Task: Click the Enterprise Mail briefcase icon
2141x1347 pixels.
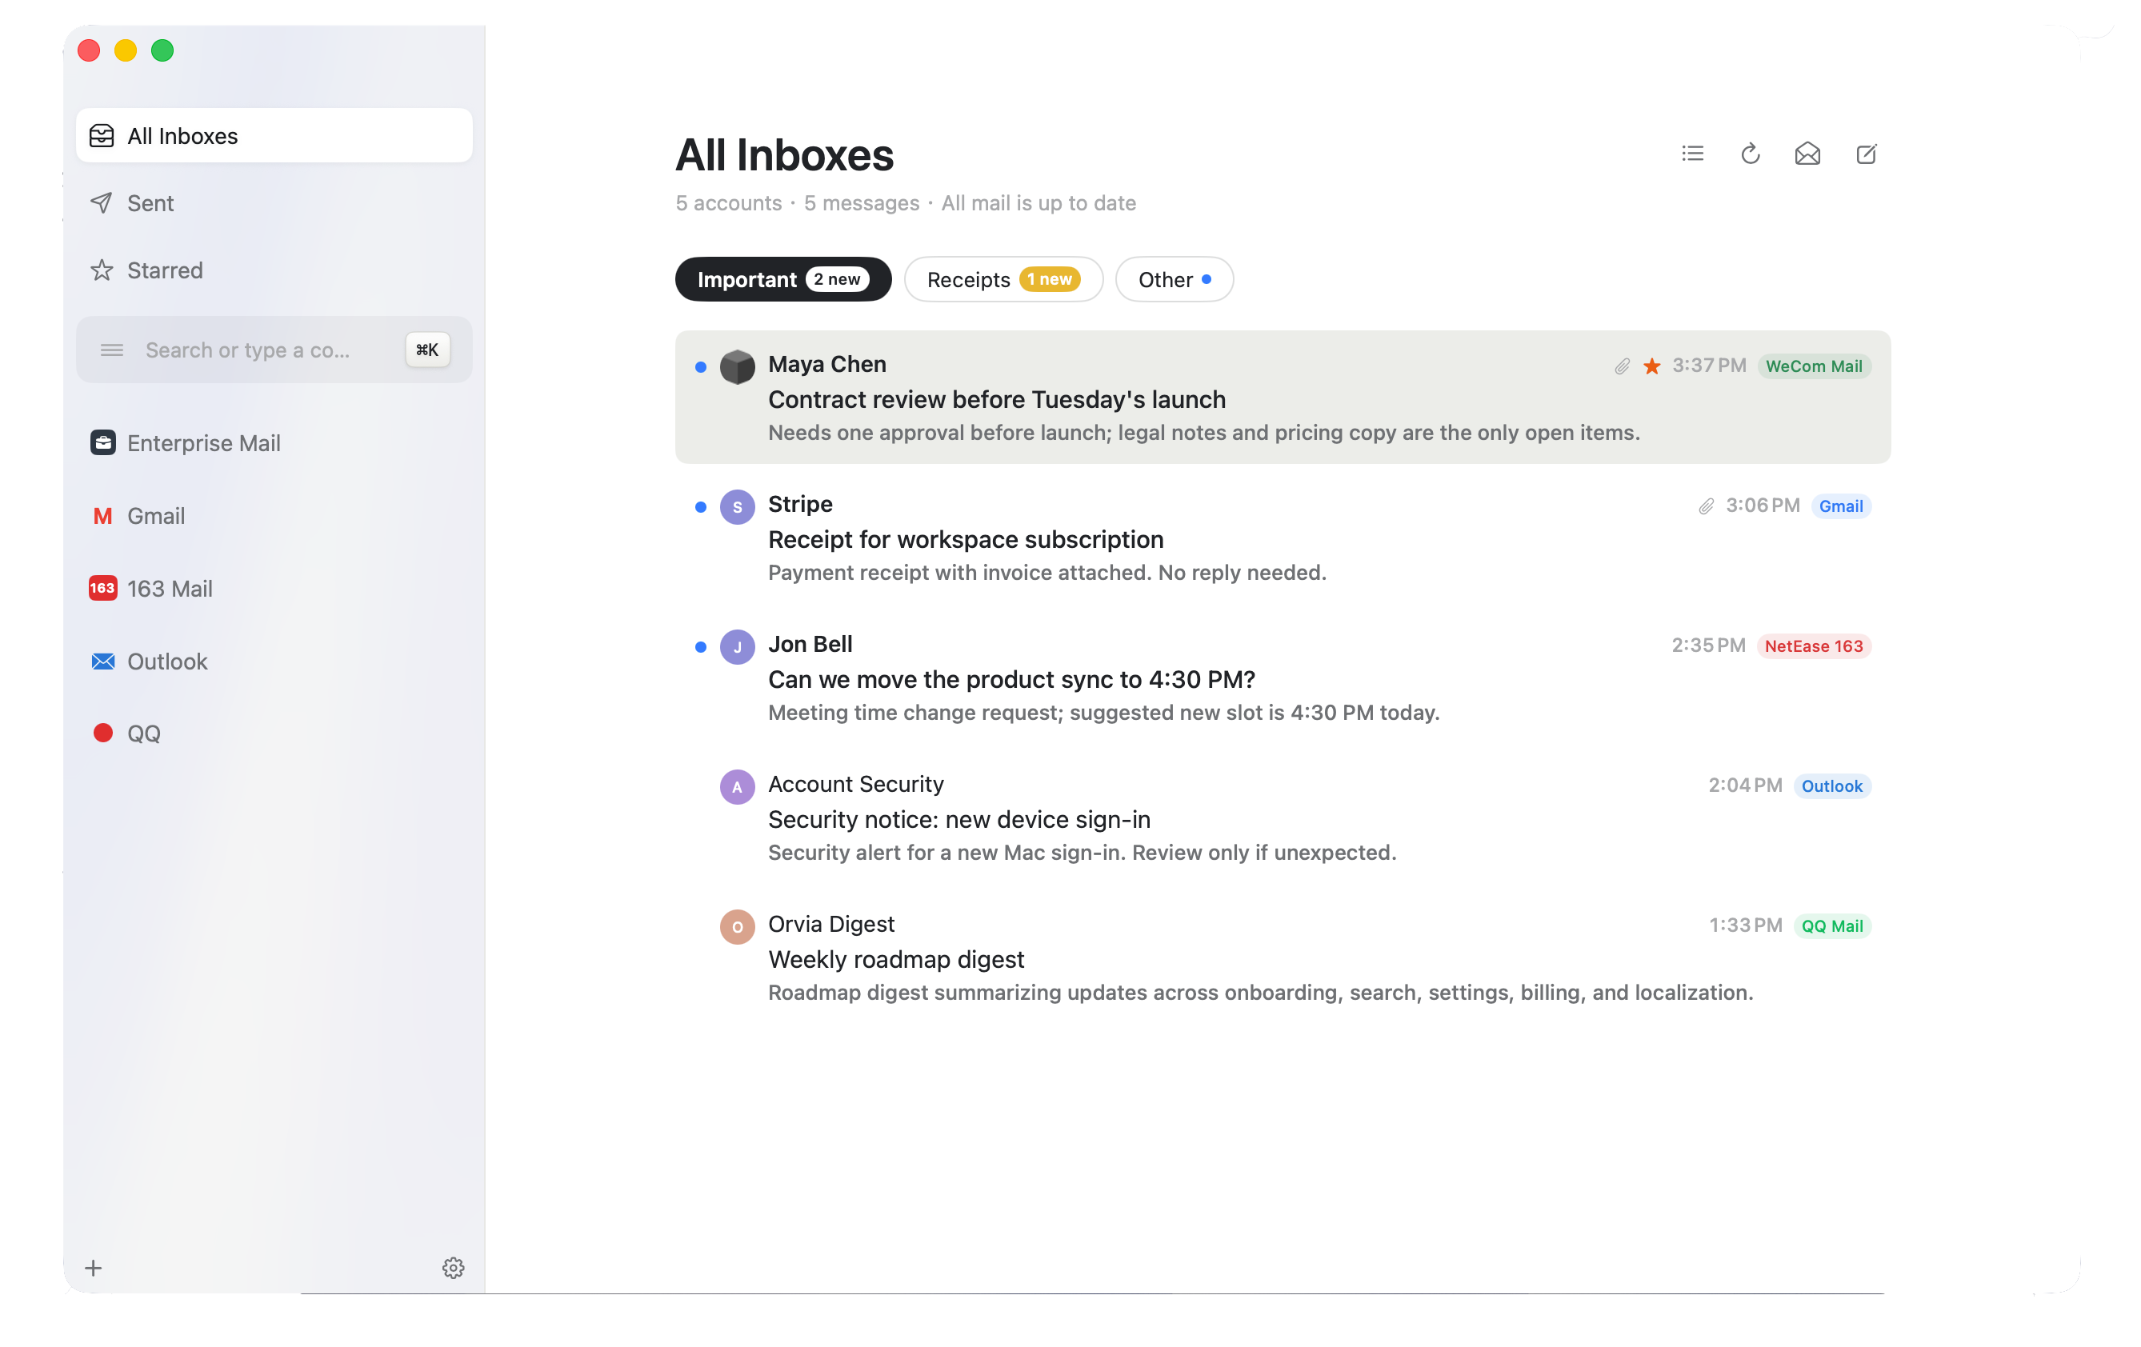Action: 103,442
